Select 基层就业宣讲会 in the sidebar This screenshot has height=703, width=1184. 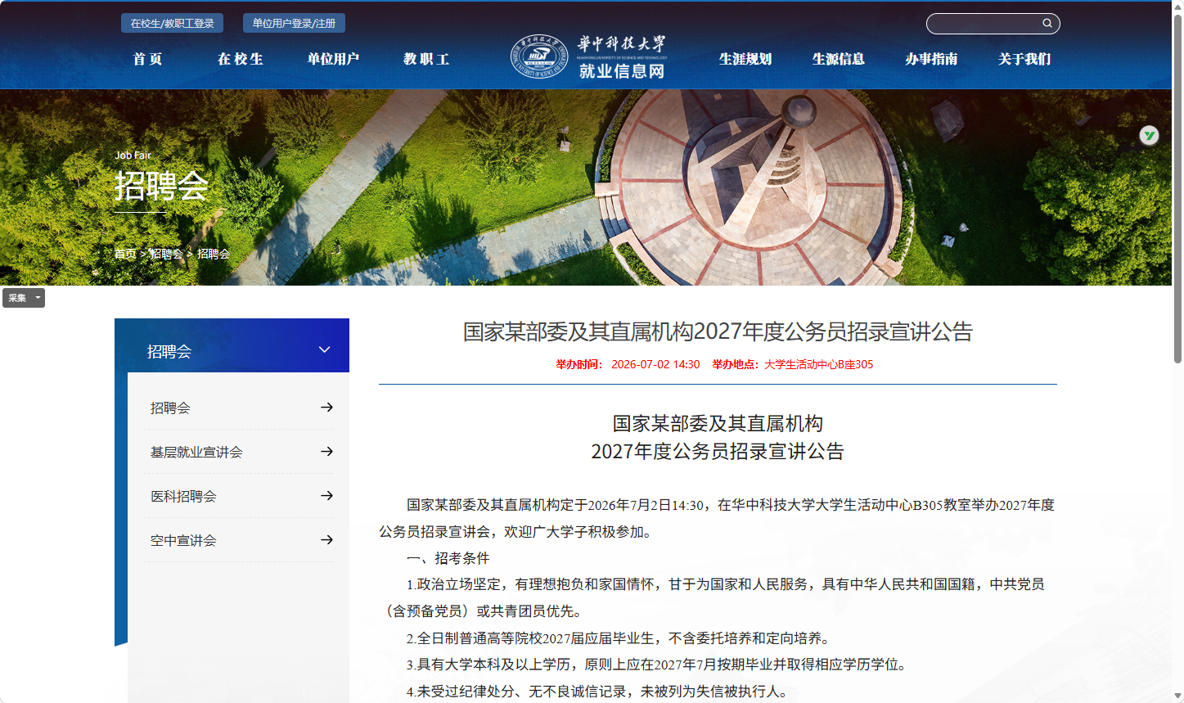click(x=196, y=452)
